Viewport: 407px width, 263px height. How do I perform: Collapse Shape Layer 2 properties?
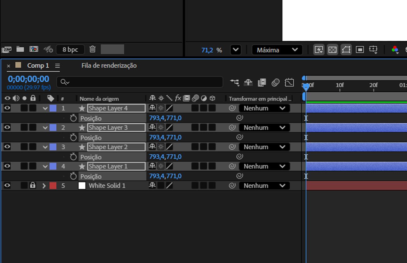[45, 147]
